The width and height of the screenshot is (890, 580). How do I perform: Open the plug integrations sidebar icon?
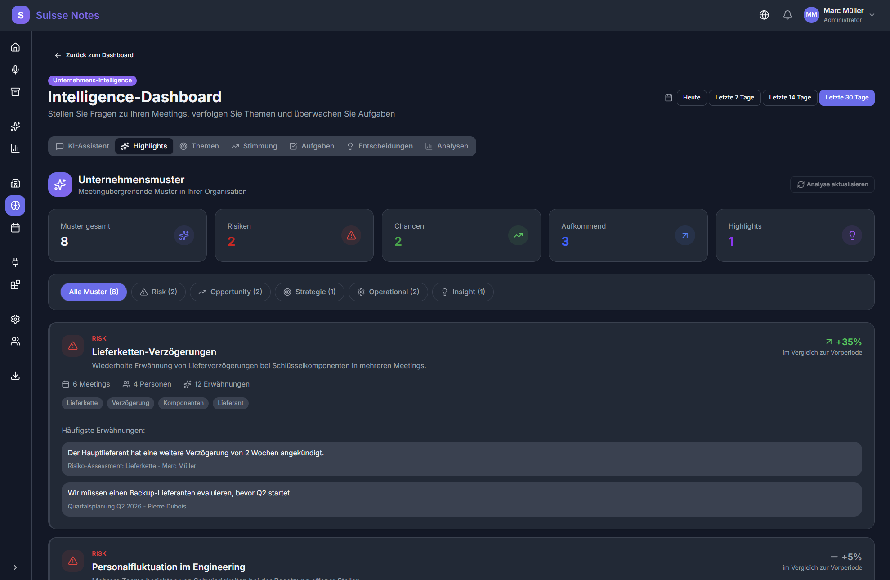pyautogui.click(x=15, y=262)
